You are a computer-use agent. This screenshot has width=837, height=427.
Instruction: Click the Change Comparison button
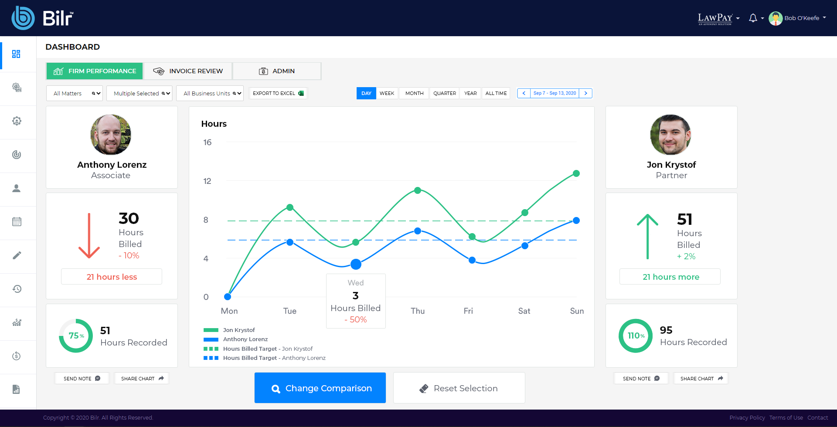point(320,388)
